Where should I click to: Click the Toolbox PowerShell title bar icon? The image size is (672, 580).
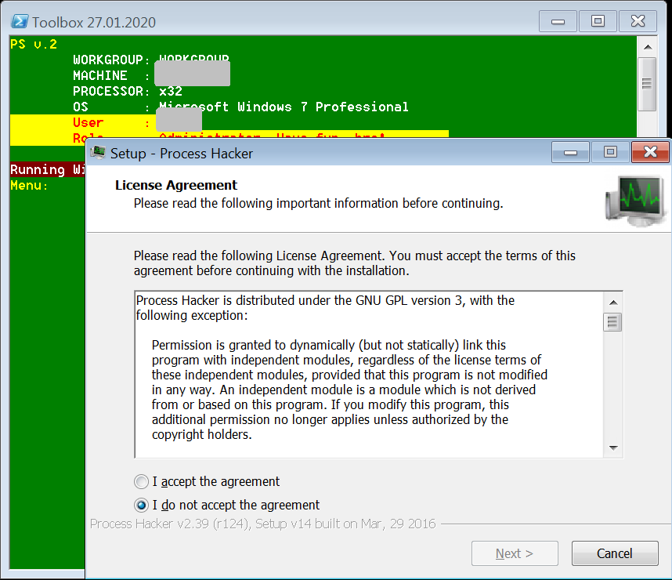20,21
